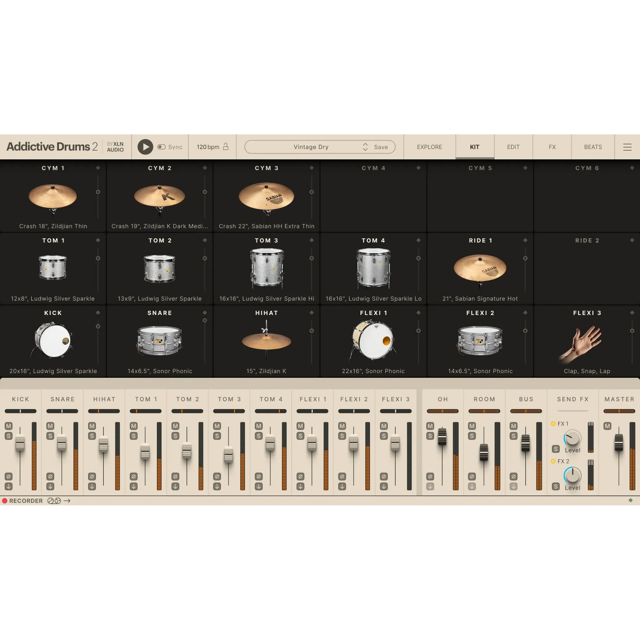Viewport: 640px width, 640px height.
Task: Open the EXPLORE page
Action: (x=429, y=147)
